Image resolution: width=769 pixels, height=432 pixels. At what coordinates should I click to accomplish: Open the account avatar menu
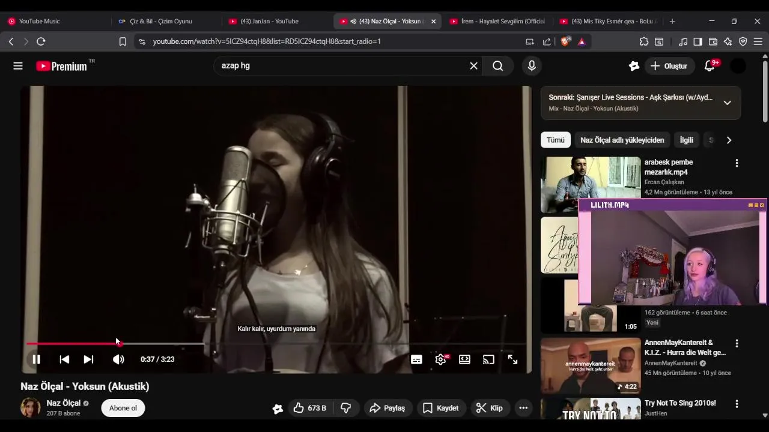click(x=738, y=66)
